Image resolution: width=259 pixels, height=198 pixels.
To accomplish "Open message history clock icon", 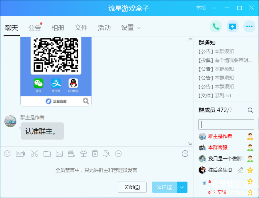I will [185, 154].
